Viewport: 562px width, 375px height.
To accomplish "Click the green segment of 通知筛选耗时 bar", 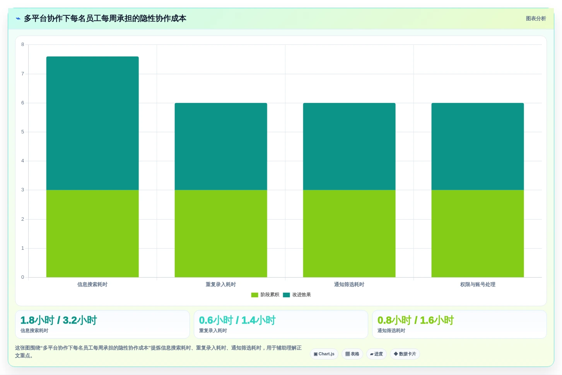I will [349, 234].
